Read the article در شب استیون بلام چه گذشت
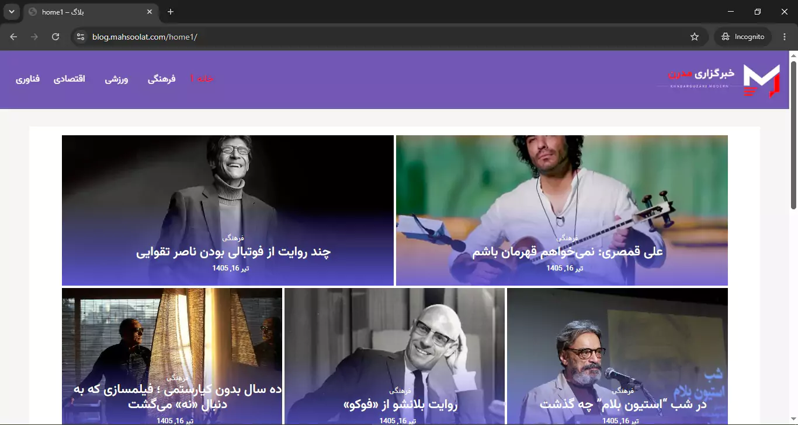Viewport: 798px width, 425px height. point(623,404)
